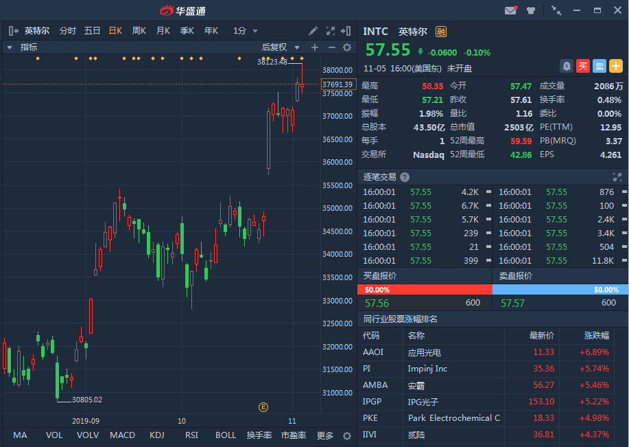Toggle the MA indicator
The height and width of the screenshot is (447, 629).
[x=20, y=435]
